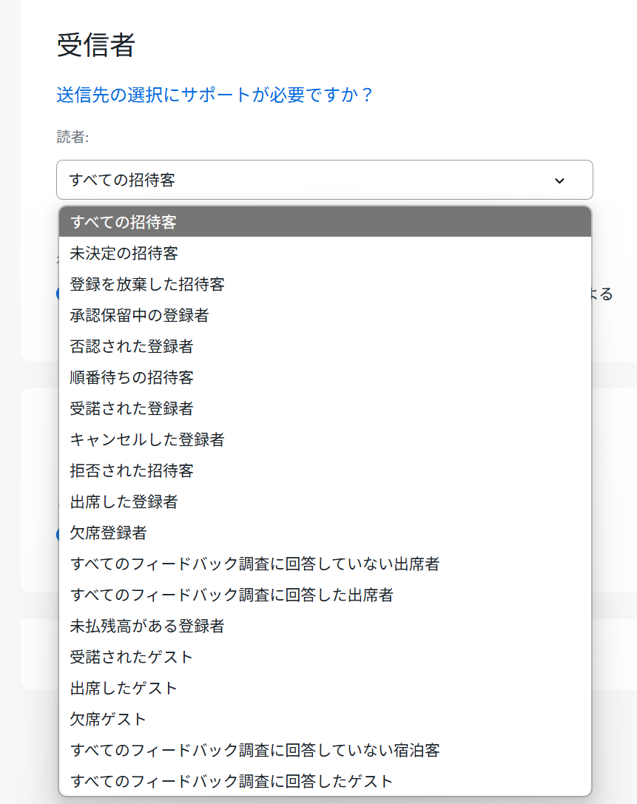Image resolution: width=637 pixels, height=804 pixels.
Task: Select 拒否された招待客 entry
Action: point(326,470)
